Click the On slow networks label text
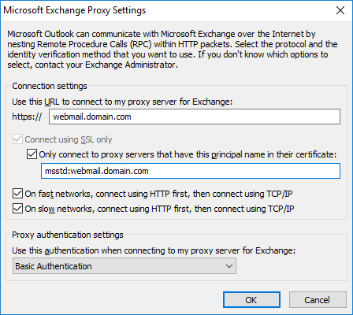The image size is (353, 315). 159,209
